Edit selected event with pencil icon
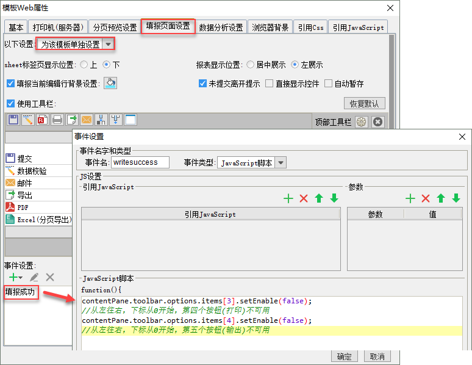The height and width of the screenshot is (365, 472). coord(34,277)
